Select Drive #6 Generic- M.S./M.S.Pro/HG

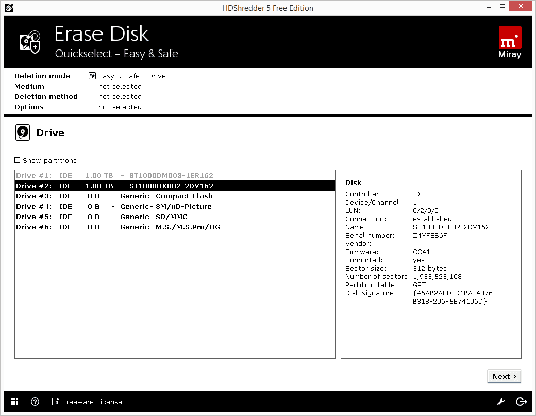pyautogui.click(x=118, y=227)
